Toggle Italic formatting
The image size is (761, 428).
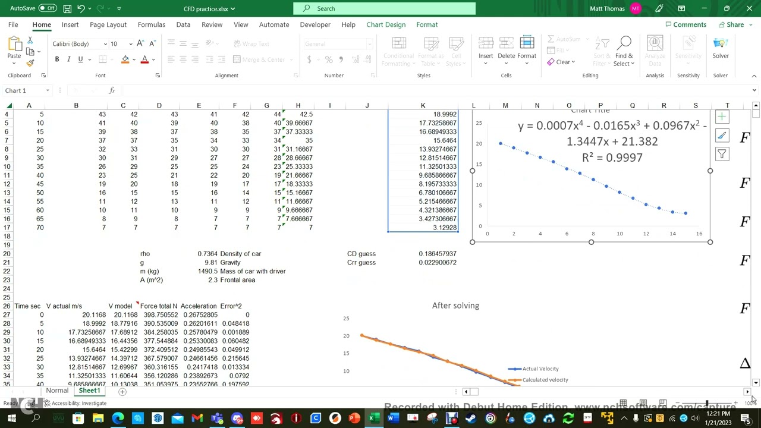(x=68, y=59)
